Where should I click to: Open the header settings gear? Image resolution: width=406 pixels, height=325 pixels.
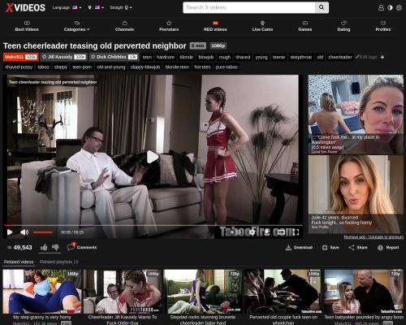pos(399,7)
